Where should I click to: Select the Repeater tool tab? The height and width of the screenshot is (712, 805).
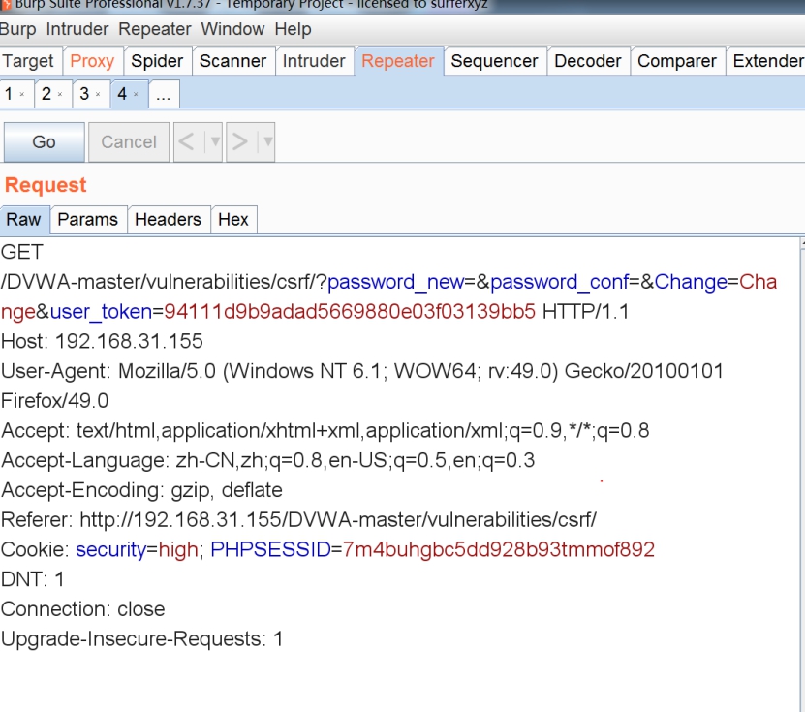(398, 61)
